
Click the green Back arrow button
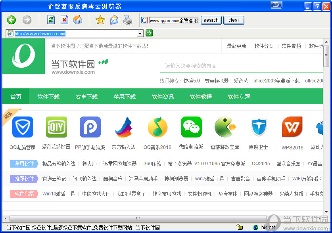(12, 20)
